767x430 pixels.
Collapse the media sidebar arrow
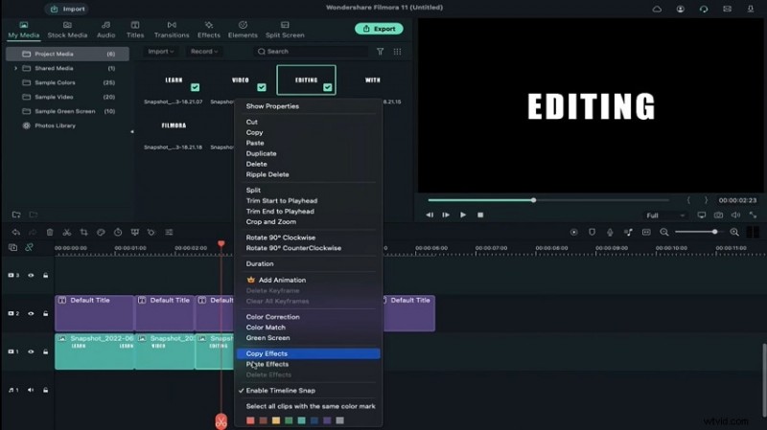pyautogui.click(x=131, y=131)
